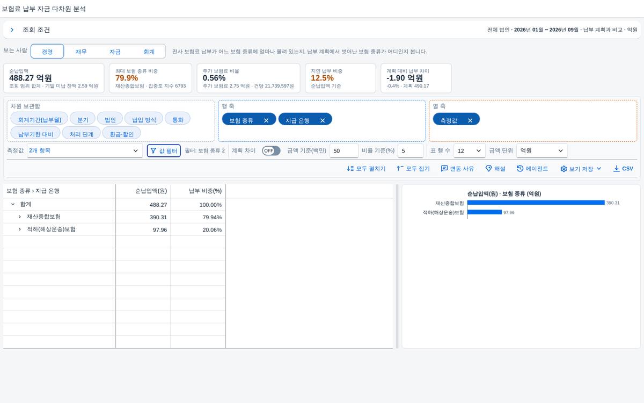Open the 보기 저장 dropdown menu
Screen dimensions: 644x403
click(x=581, y=169)
